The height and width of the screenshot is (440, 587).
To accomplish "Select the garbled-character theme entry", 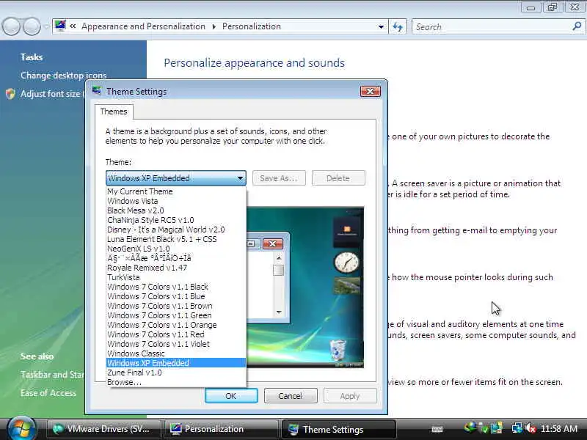I will (176, 258).
